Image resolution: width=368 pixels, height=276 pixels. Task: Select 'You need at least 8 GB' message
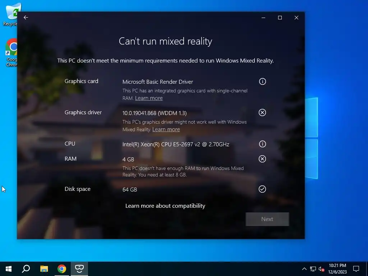pos(162,175)
